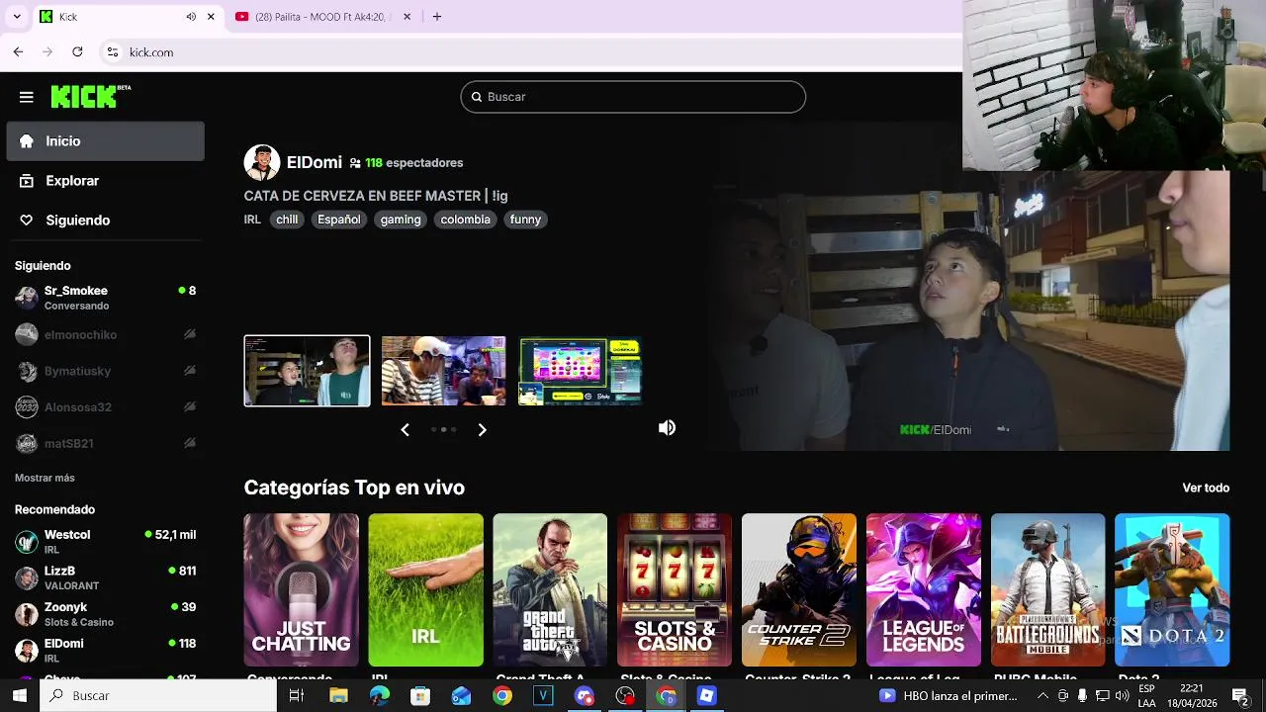
Task: Open the Grand Theft Auto V category card
Action: tap(550, 590)
